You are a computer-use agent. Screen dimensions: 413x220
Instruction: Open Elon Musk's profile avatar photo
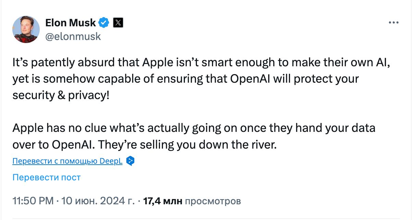click(26, 29)
